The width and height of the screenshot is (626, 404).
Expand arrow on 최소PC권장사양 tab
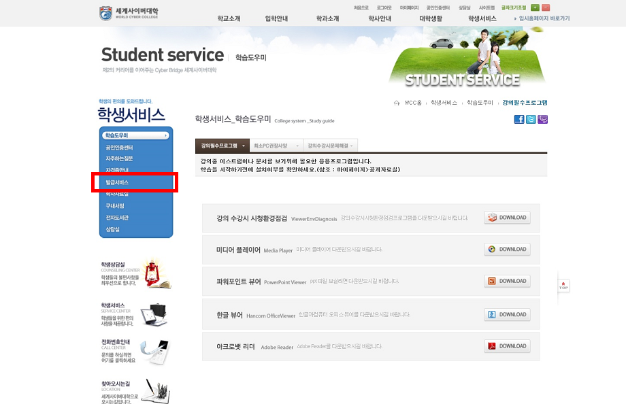click(297, 146)
